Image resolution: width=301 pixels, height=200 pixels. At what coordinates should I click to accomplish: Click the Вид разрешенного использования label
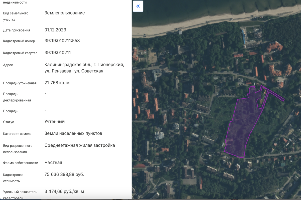point(18,149)
